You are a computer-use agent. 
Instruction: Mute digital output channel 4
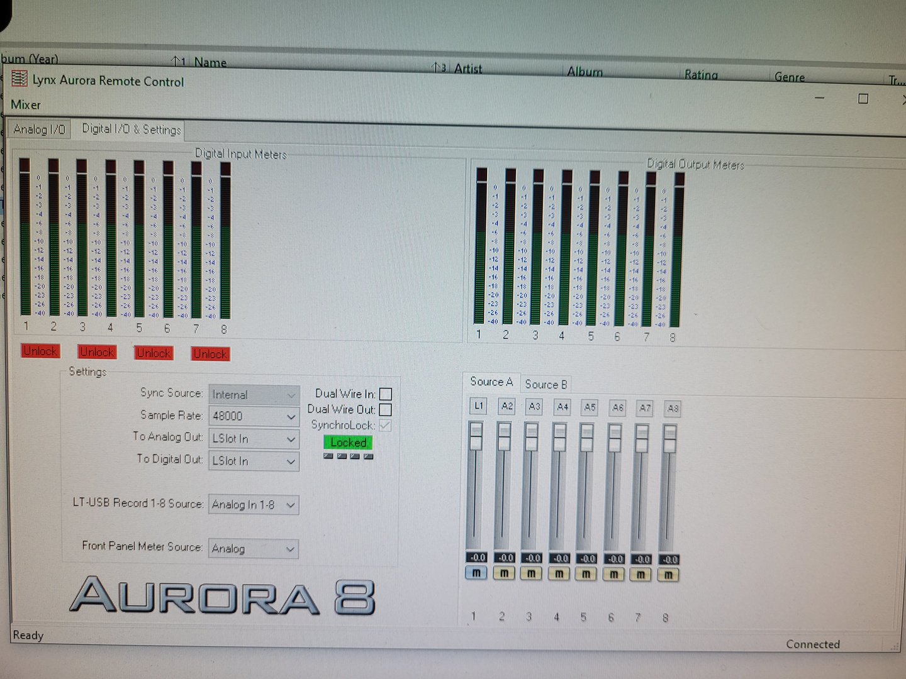pos(559,574)
